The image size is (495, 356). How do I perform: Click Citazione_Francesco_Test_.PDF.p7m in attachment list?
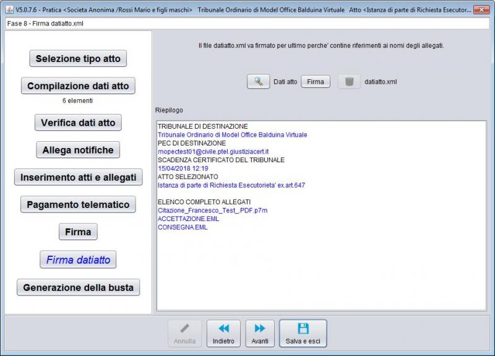(212, 211)
